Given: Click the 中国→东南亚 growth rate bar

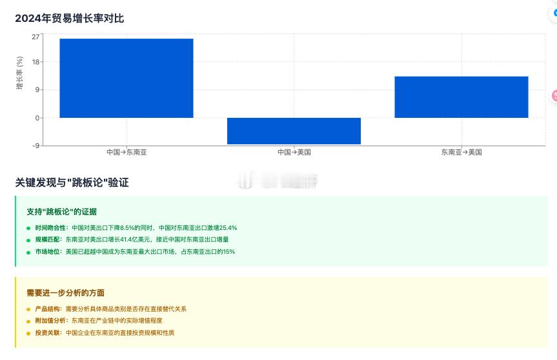Looking at the screenshot, I should coord(127,78).
